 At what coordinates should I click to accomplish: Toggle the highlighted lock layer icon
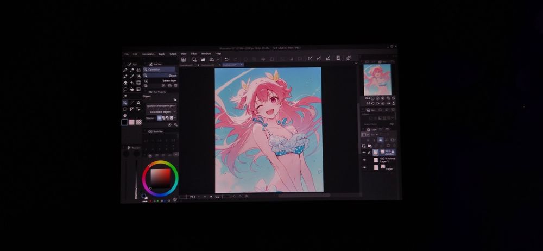point(380,140)
